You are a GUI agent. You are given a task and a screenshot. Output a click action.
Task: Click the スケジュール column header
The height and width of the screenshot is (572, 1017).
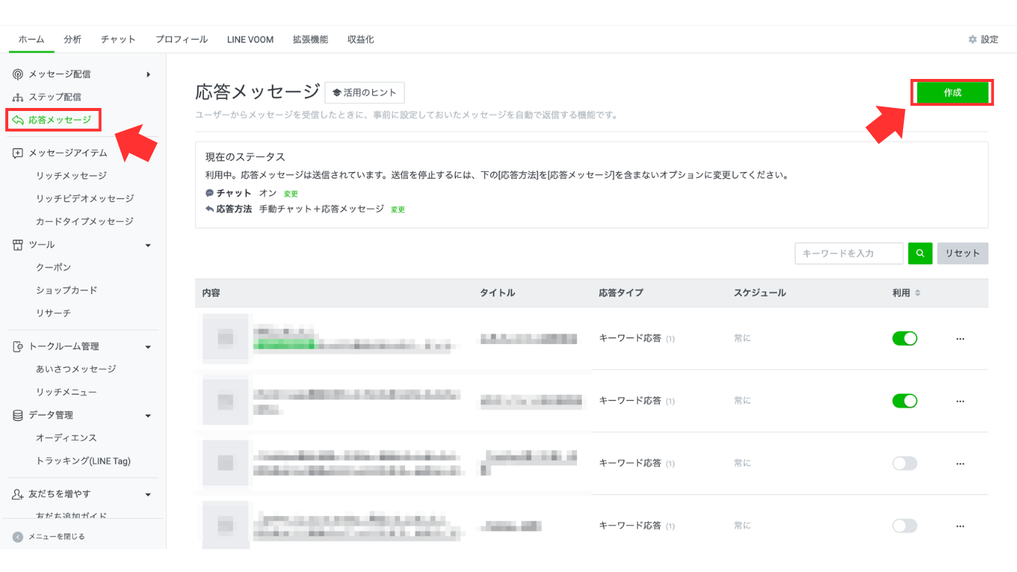(x=759, y=293)
